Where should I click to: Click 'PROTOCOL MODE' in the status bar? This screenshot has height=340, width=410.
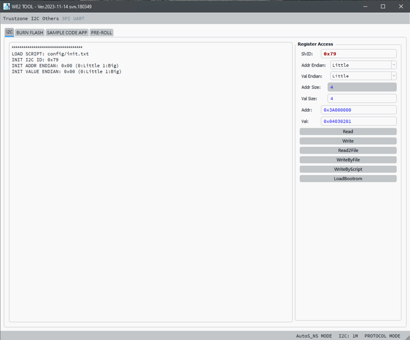[x=382, y=336]
